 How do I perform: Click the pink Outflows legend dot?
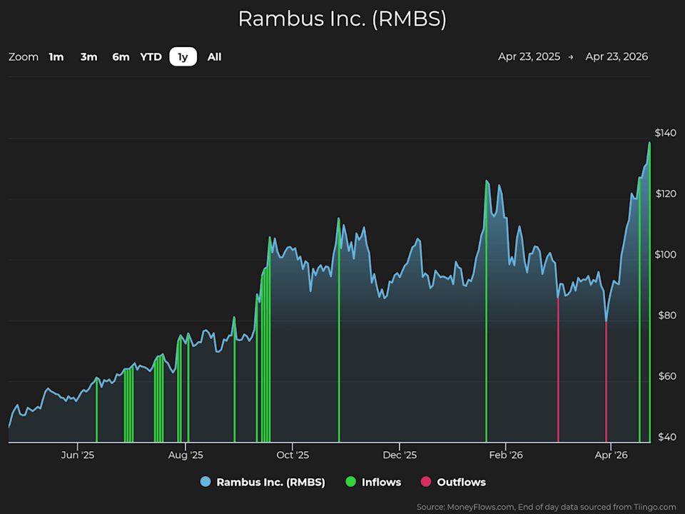coord(426,482)
